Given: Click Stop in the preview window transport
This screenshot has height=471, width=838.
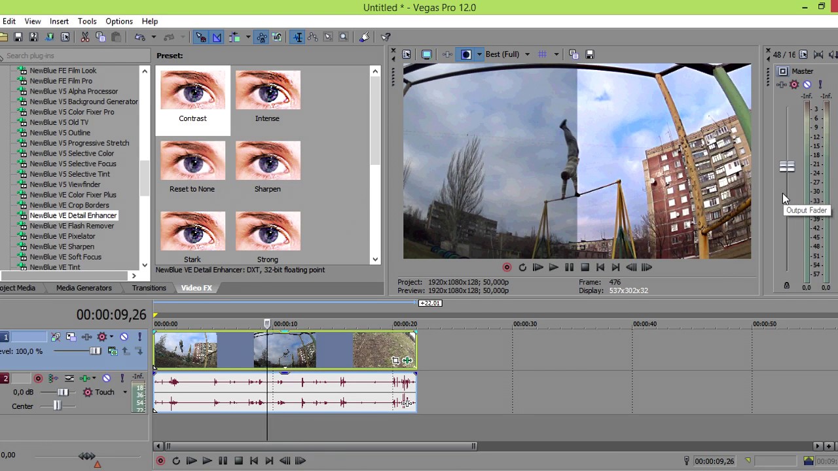Looking at the screenshot, I should click(585, 267).
